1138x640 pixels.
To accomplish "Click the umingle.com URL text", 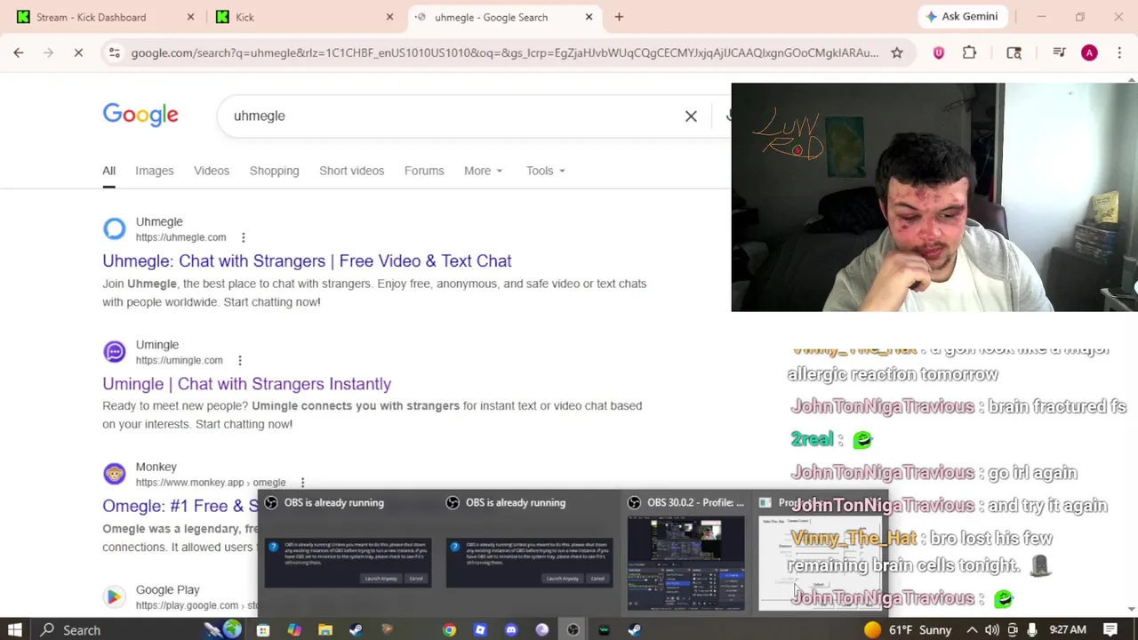I will pos(179,360).
